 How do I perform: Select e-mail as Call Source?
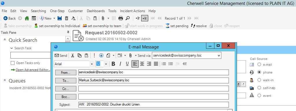point(259,65)
